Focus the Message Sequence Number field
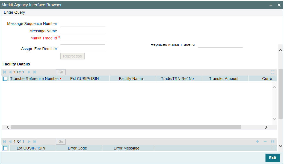The width and height of the screenshot is (284, 164). (x=83, y=24)
